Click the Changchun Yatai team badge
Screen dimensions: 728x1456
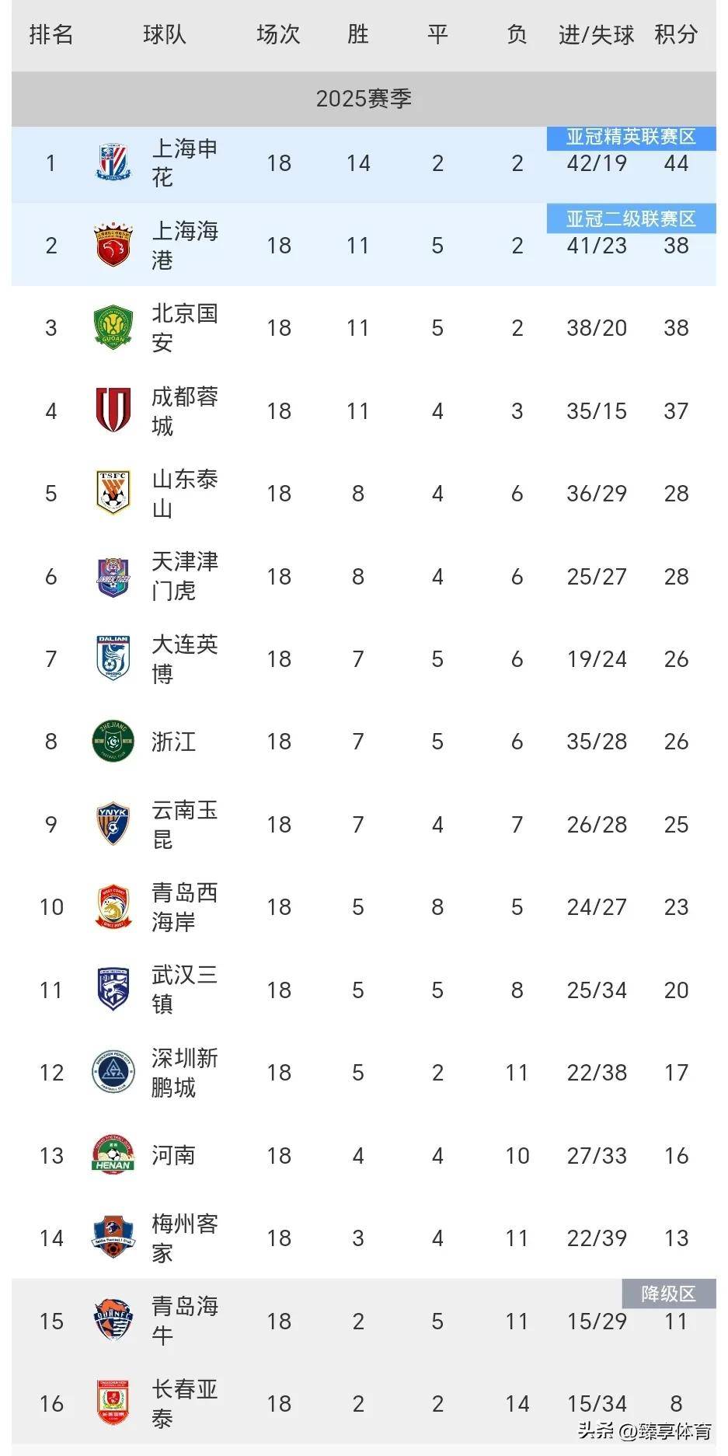[113, 1403]
